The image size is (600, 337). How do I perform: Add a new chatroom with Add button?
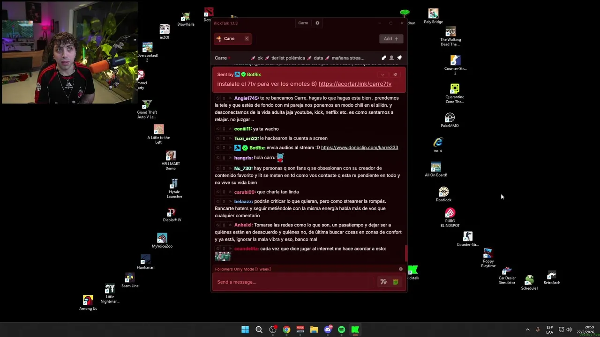tap(391, 38)
